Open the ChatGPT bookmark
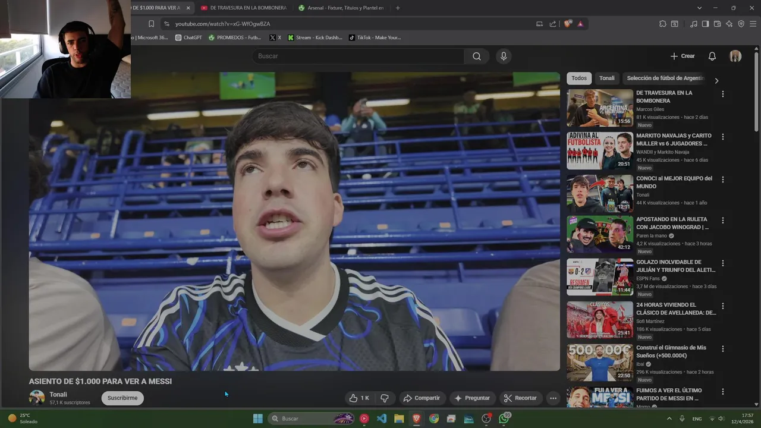Image resolution: width=761 pixels, height=428 pixels. coord(188,37)
